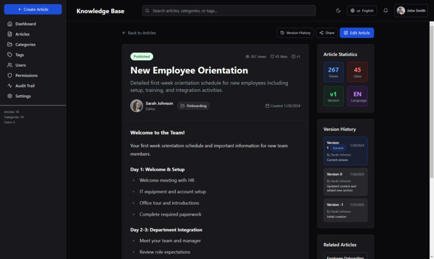The height and width of the screenshot is (259, 434).
Task: Go back to Articles
Action: pos(139,33)
